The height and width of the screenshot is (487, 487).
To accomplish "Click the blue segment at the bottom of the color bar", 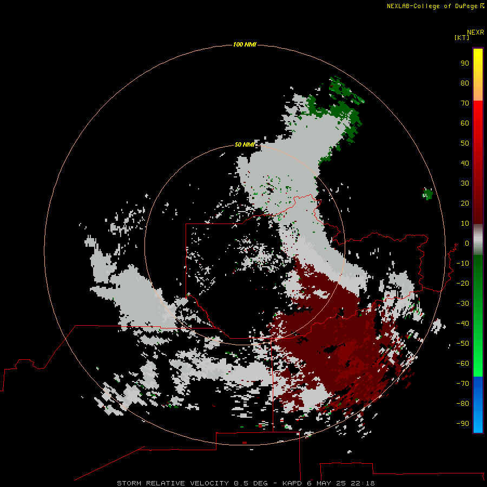I will pos(478,404).
